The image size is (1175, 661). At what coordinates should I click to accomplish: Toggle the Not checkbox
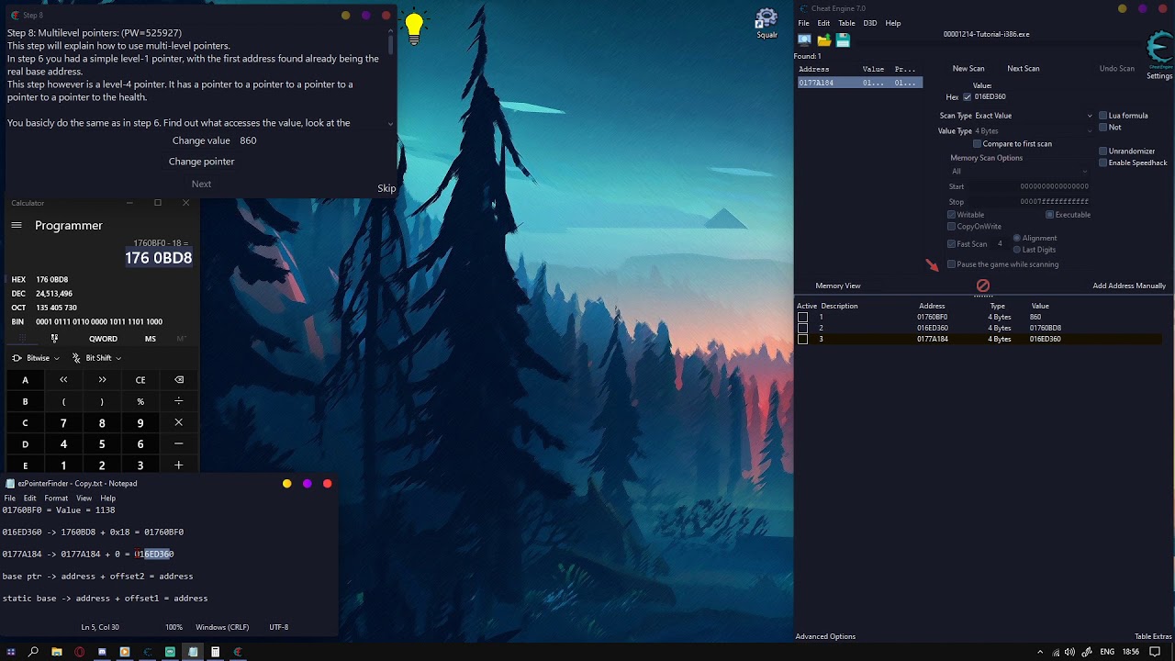coord(1102,128)
